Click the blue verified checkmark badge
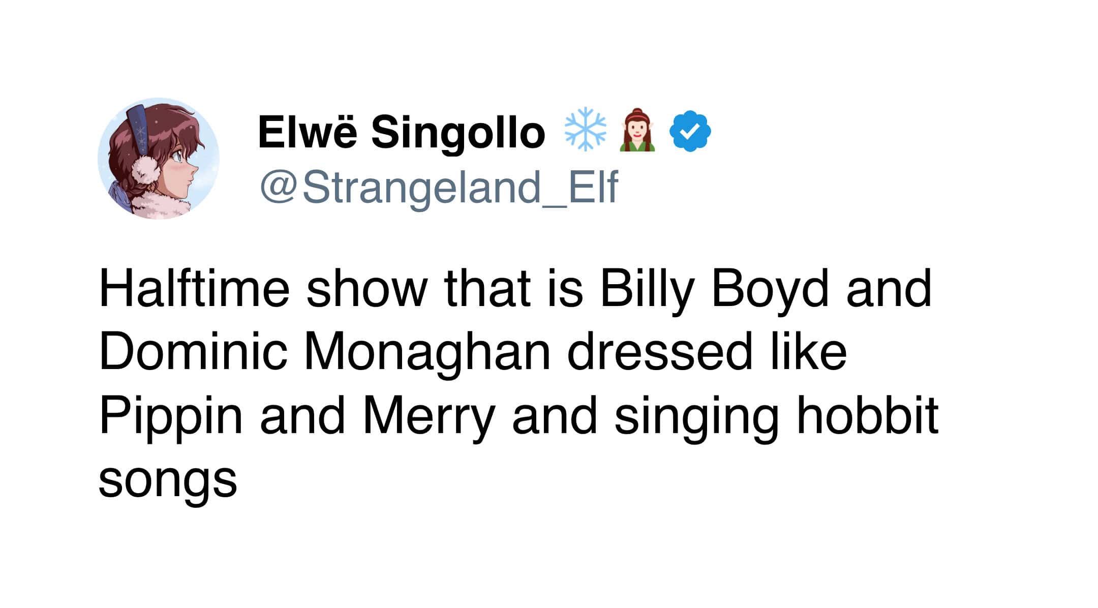The image size is (1098, 608). [690, 131]
